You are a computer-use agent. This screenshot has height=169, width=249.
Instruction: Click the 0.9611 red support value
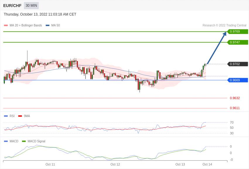235,108
